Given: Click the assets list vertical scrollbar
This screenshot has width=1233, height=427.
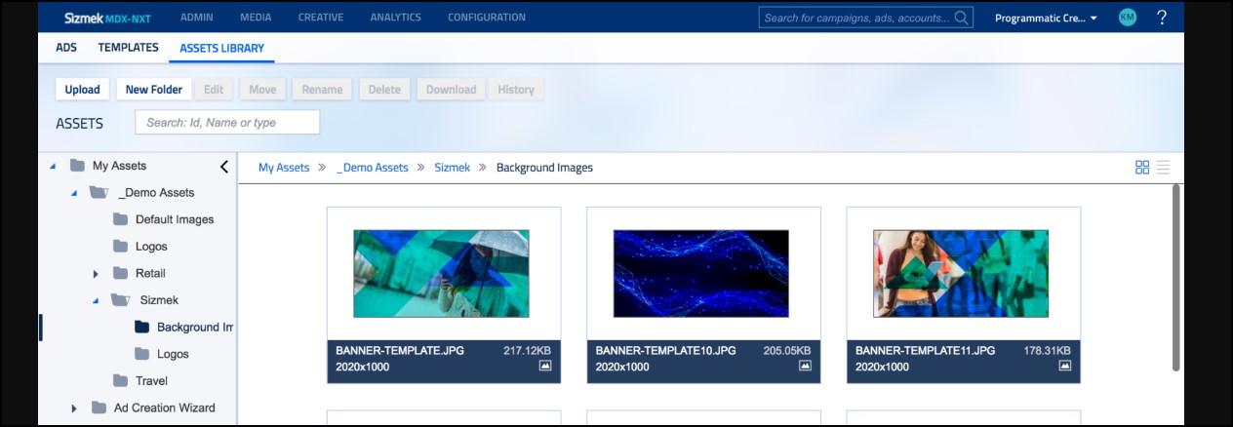Looking at the screenshot, I should coord(1176,277).
